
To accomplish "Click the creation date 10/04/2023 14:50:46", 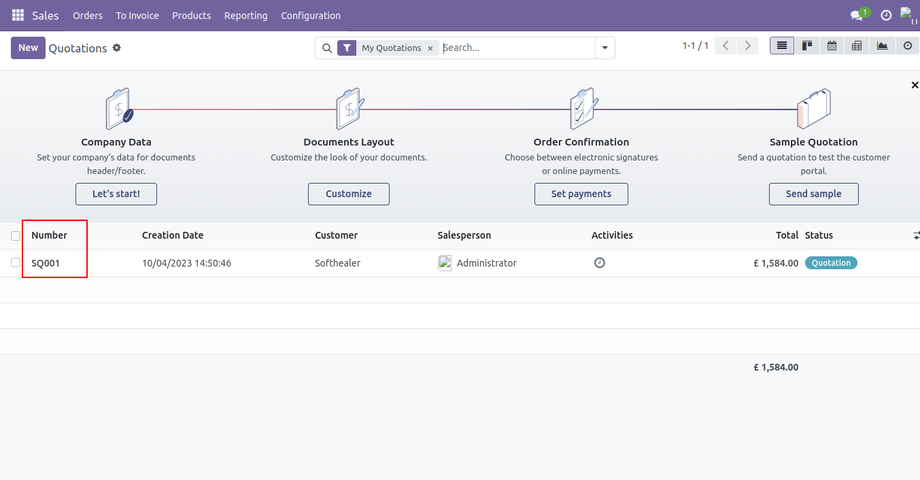I will tap(187, 263).
